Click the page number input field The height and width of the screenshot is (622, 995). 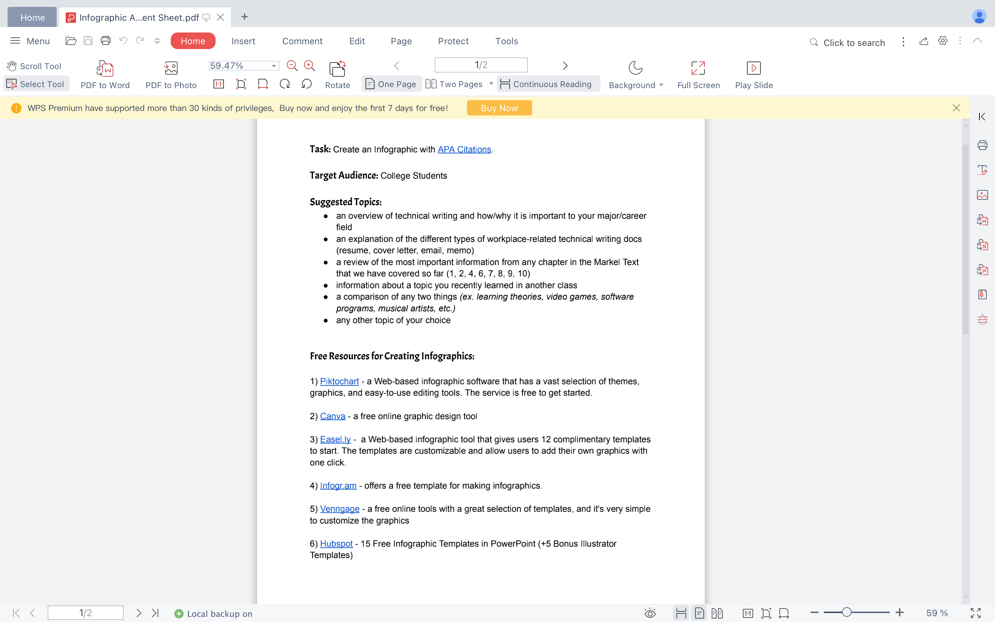(x=480, y=65)
